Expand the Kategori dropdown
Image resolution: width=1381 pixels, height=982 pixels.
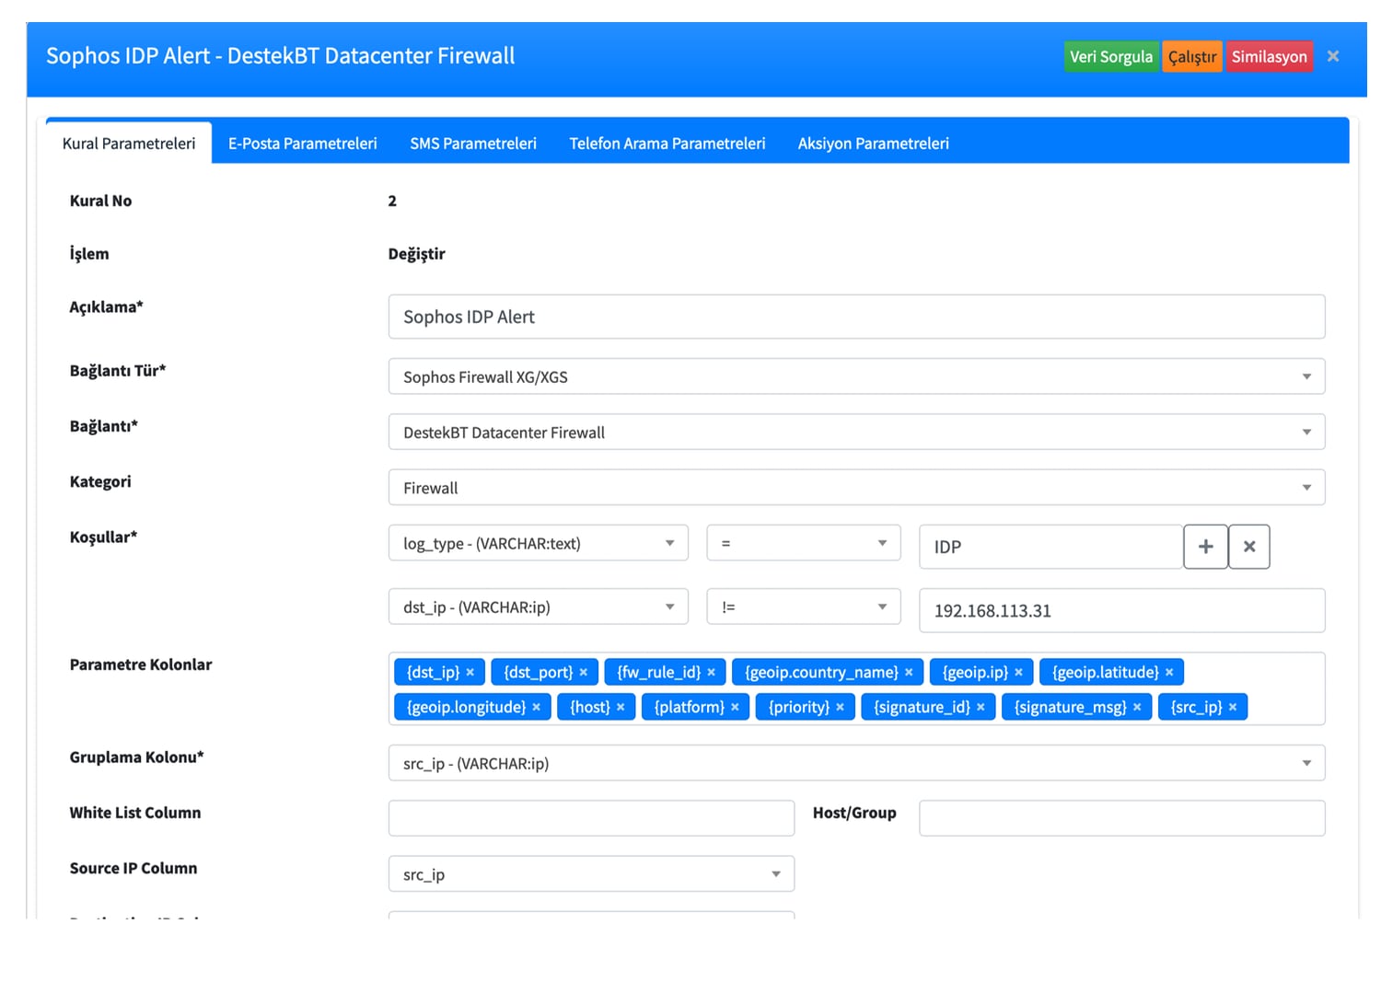tap(856, 487)
